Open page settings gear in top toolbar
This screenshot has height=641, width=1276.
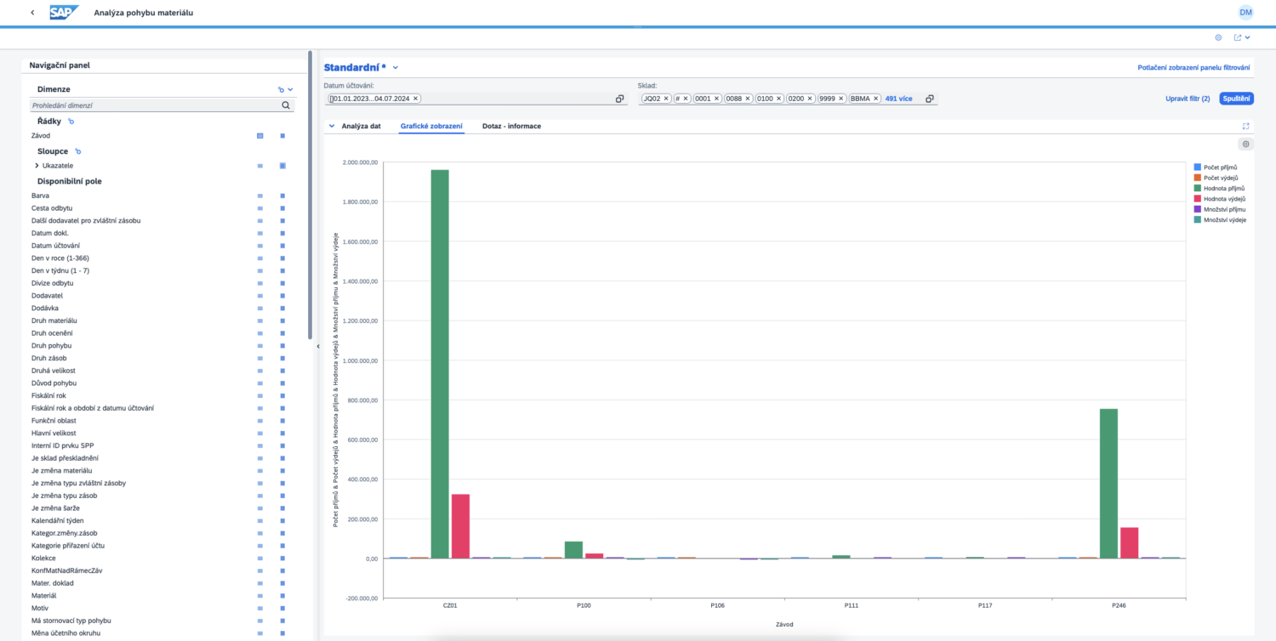point(1218,37)
